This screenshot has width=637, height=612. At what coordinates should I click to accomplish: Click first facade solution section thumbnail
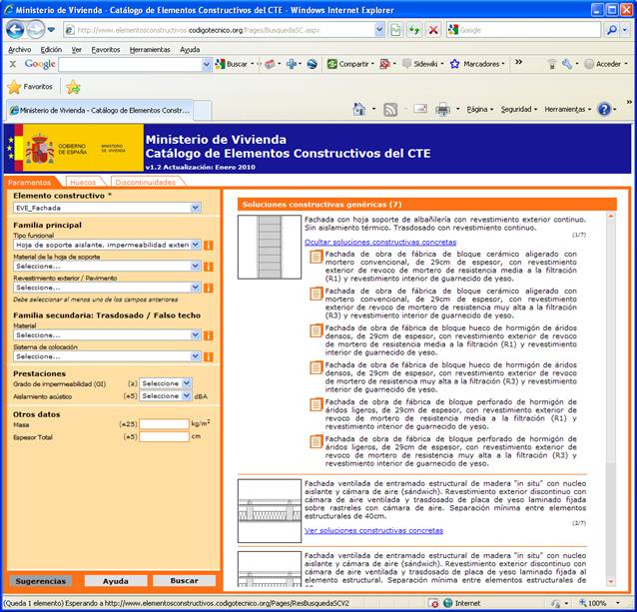(x=270, y=247)
